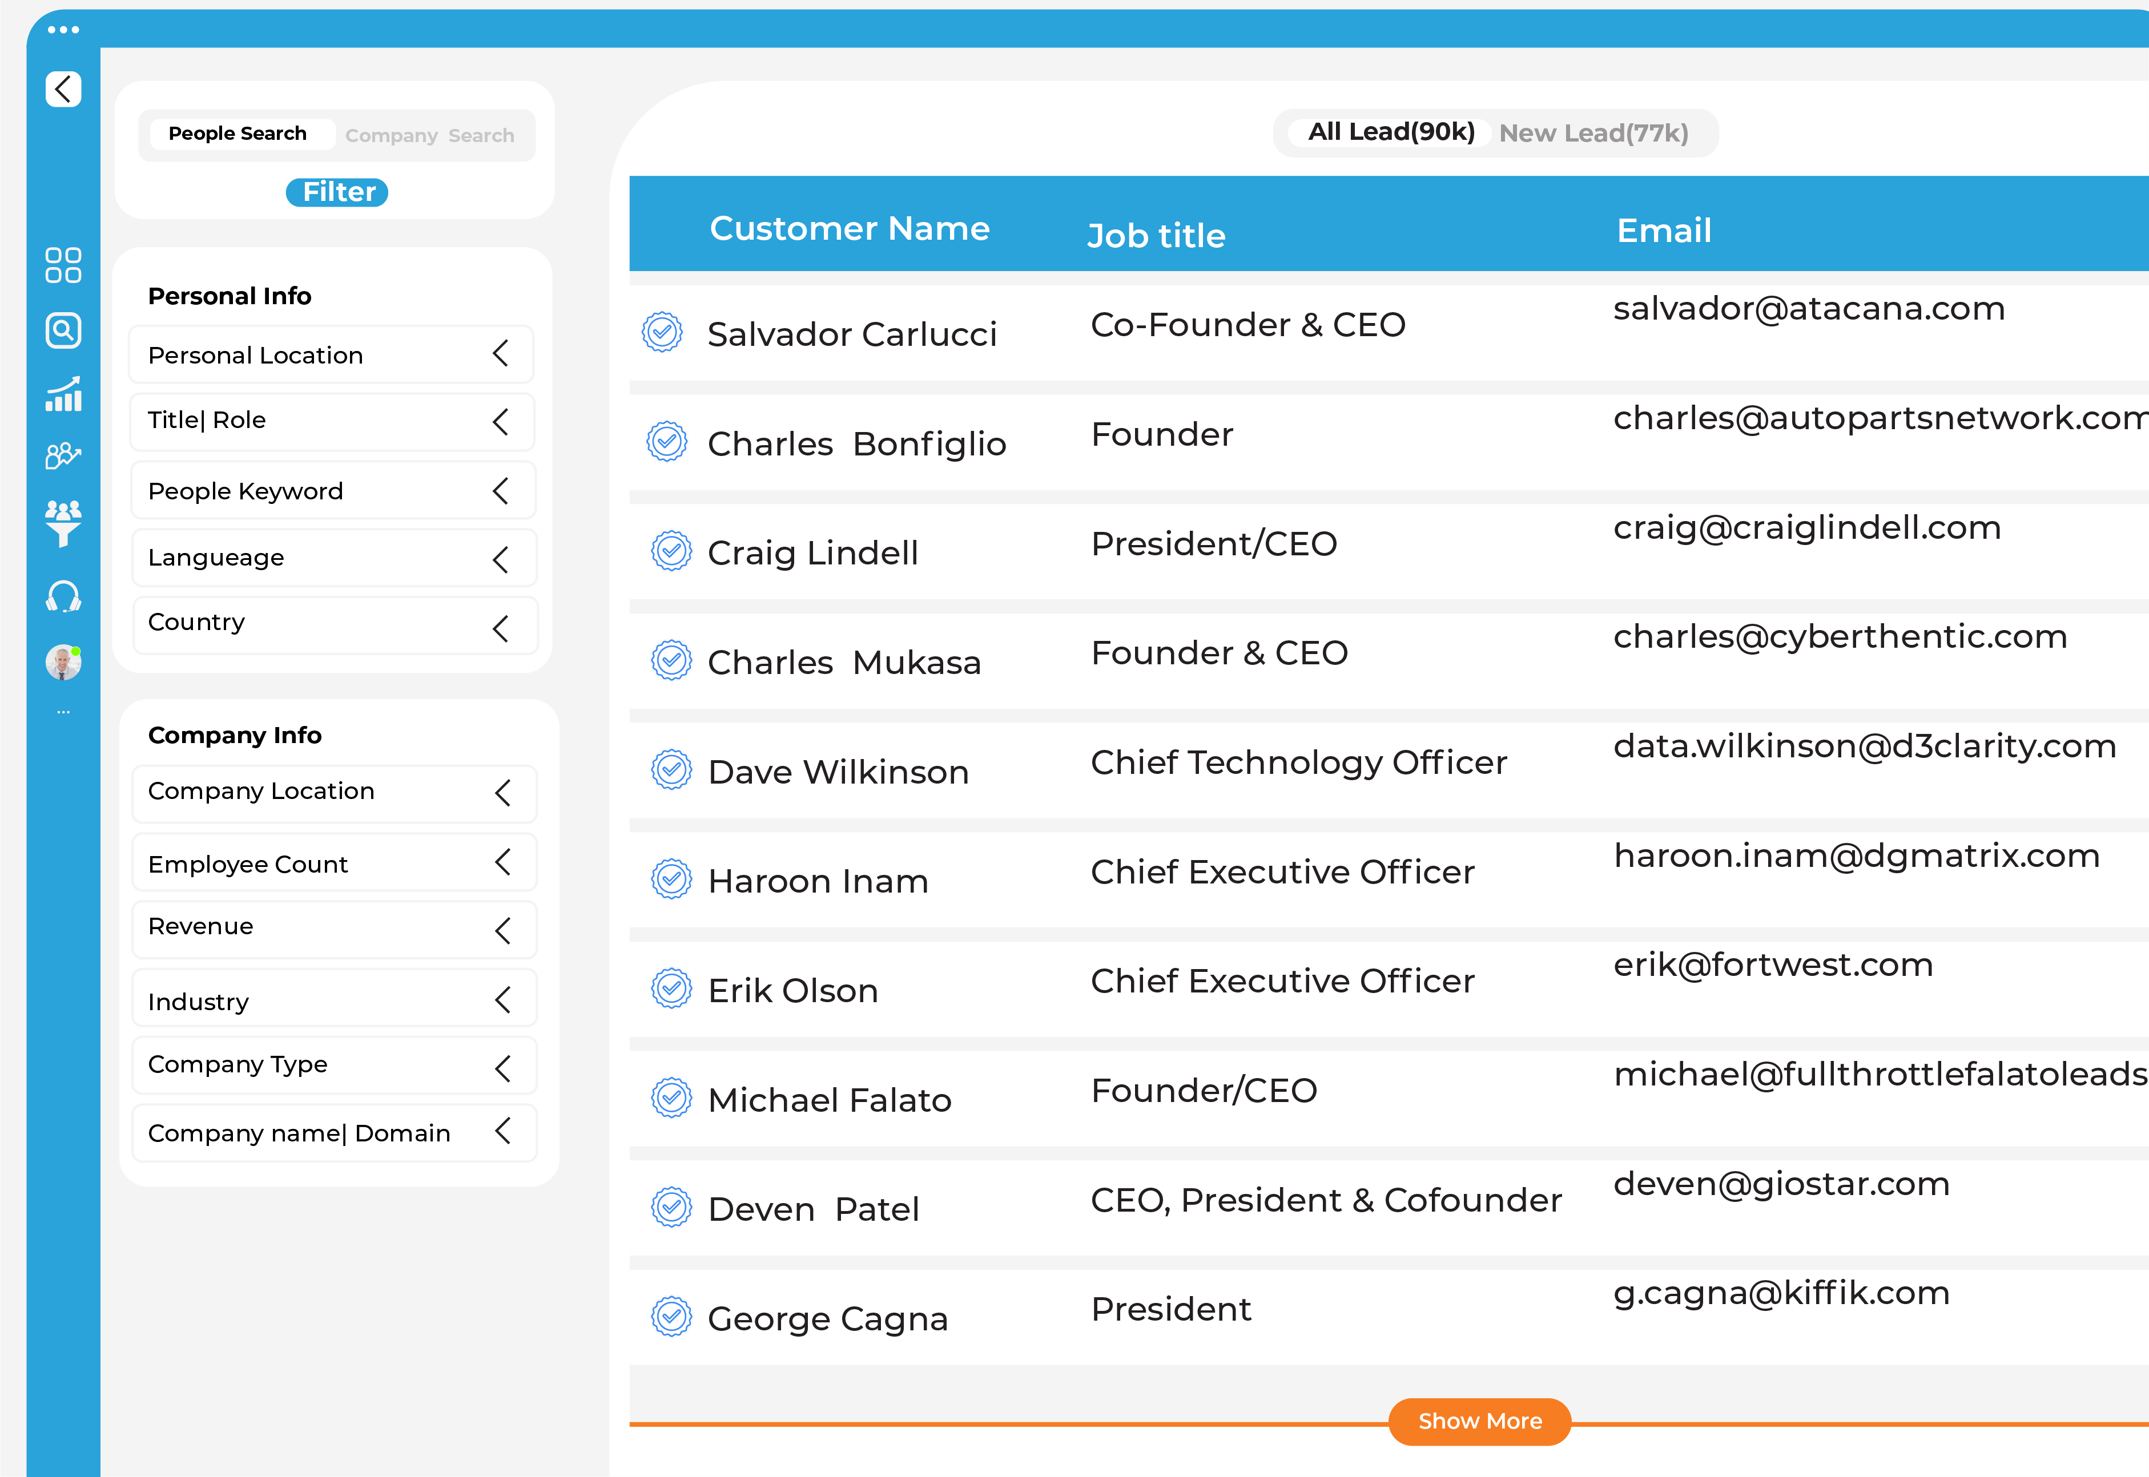The image size is (2149, 1477).
Task: Toggle verified check for Craig Lindell
Action: (671, 551)
